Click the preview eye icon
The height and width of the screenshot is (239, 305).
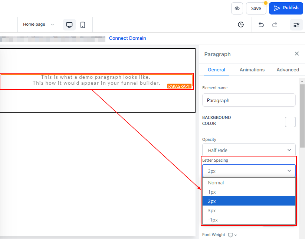(237, 8)
